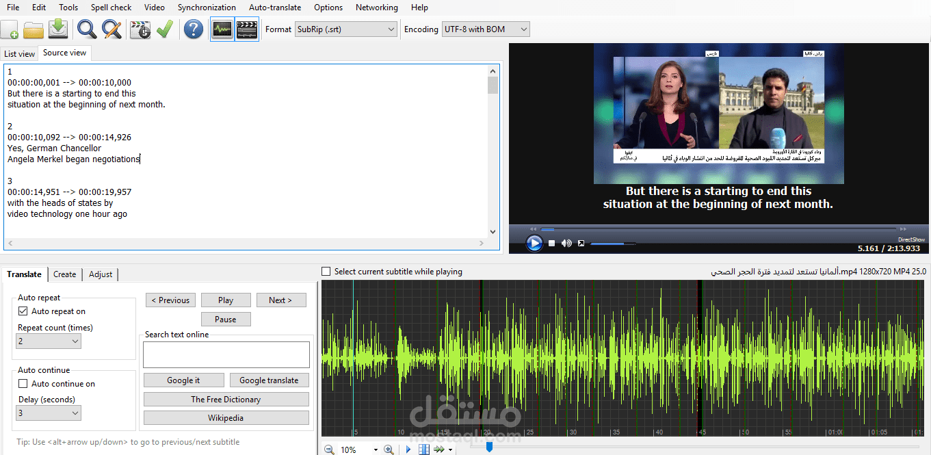Play the video with the round blue play button
This screenshot has height=455, width=931.
(534, 243)
